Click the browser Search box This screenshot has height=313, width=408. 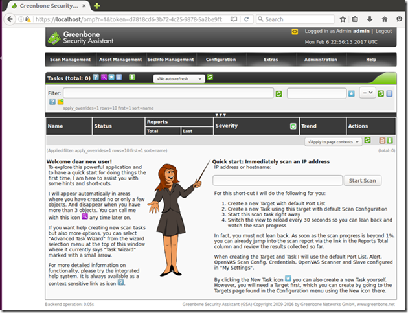click(x=295, y=19)
